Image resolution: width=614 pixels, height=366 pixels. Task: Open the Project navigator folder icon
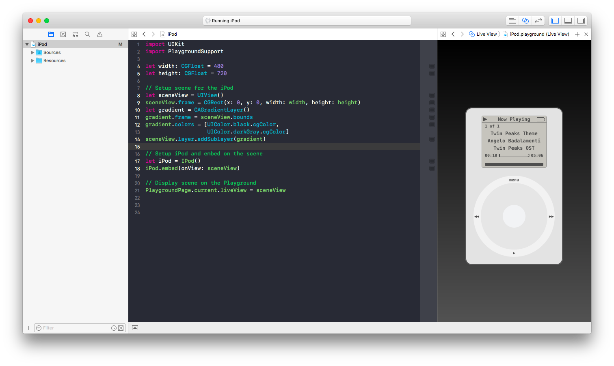51,34
